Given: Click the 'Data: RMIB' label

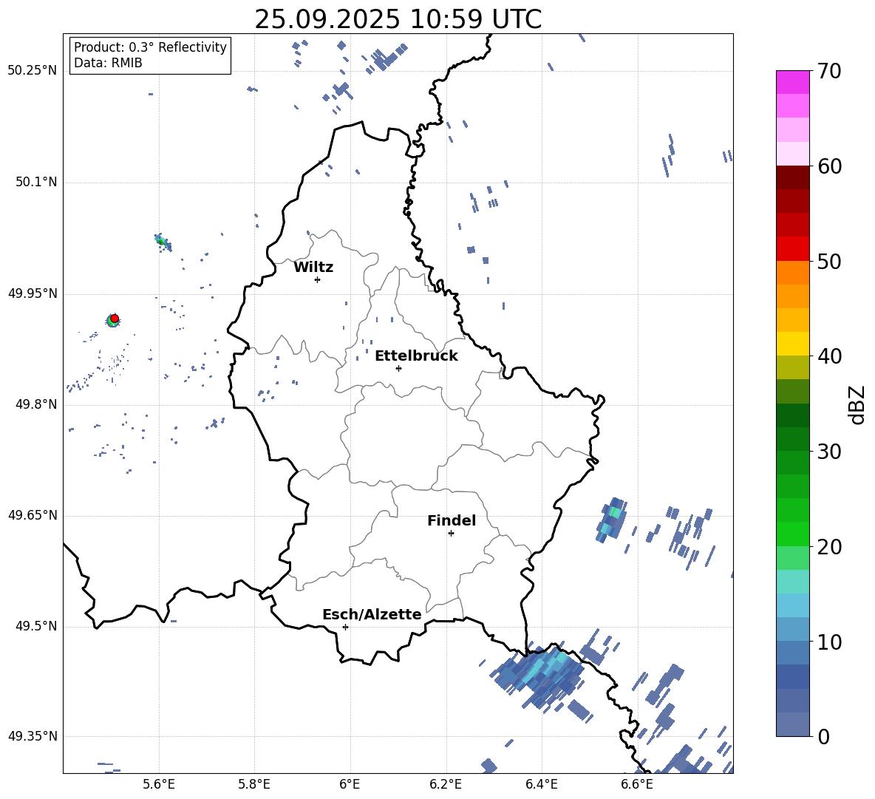Looking at the screenshot, I should point(108,63).
